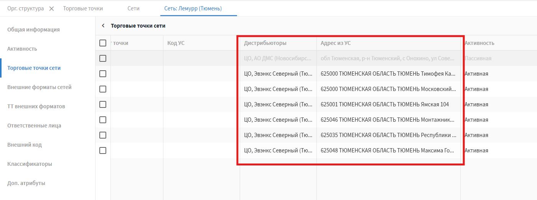The width and height of the screenshot is (537, 200).
Task: Switch to the Торговые точки tab
Action: (x=83, y=8)
